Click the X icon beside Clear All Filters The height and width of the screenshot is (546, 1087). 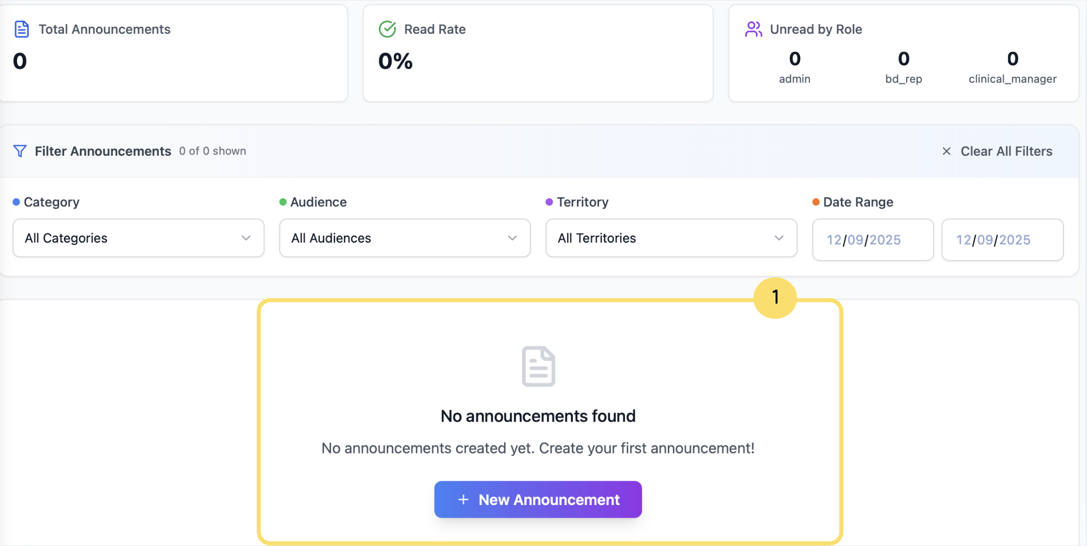click(946, 151)
